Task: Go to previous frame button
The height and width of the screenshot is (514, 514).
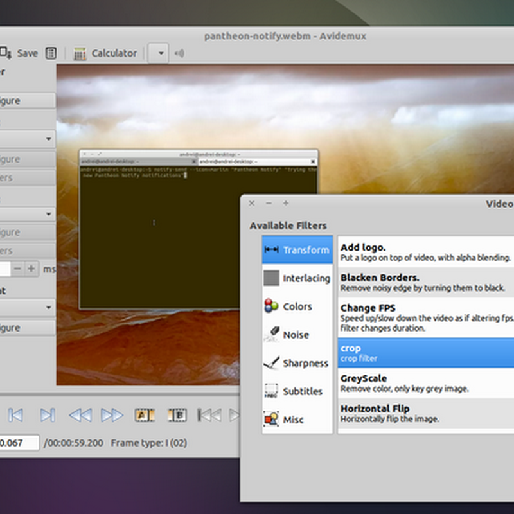Action: (x=15, y=415)
